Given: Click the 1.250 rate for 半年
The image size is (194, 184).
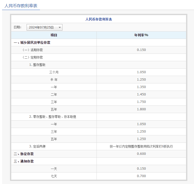Looking at the screenshot, I should click(x=141, y=80).
